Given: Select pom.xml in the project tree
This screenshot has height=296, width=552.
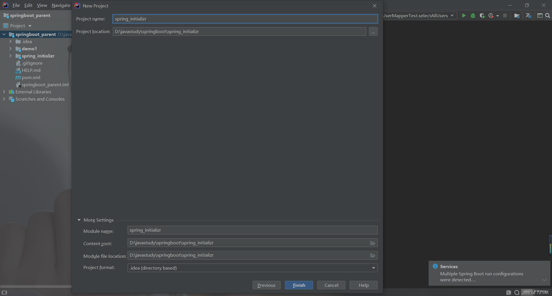Looking at the screenshot, I should click(x=31, y=78).
